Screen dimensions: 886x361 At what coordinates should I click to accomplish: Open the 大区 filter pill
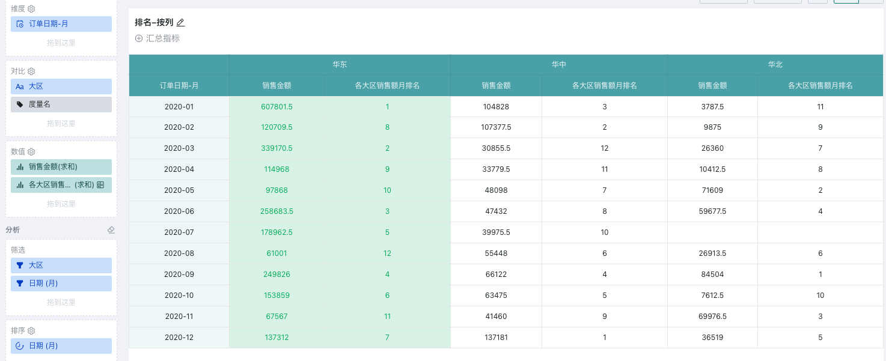pyautogui.click(x=61, y=265)
